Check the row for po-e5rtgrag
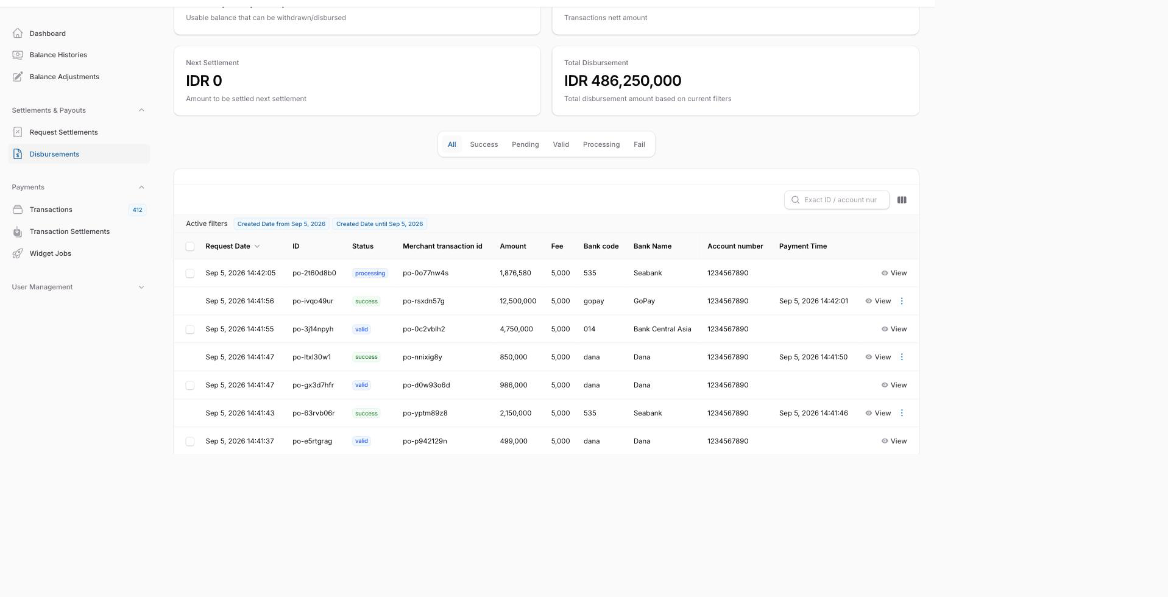Screen dimensions: 1168x597 pyautogui.click(x=190, y=442)
